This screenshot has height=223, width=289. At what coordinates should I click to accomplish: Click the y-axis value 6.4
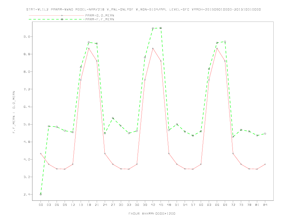click(x=27, y=107)
